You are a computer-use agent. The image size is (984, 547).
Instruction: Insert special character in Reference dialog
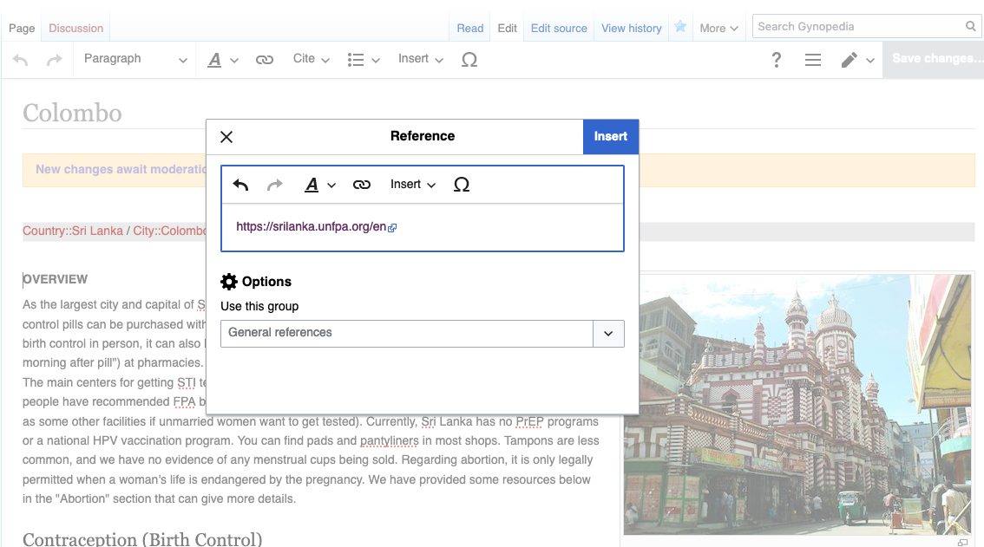(x=462, y=185)
